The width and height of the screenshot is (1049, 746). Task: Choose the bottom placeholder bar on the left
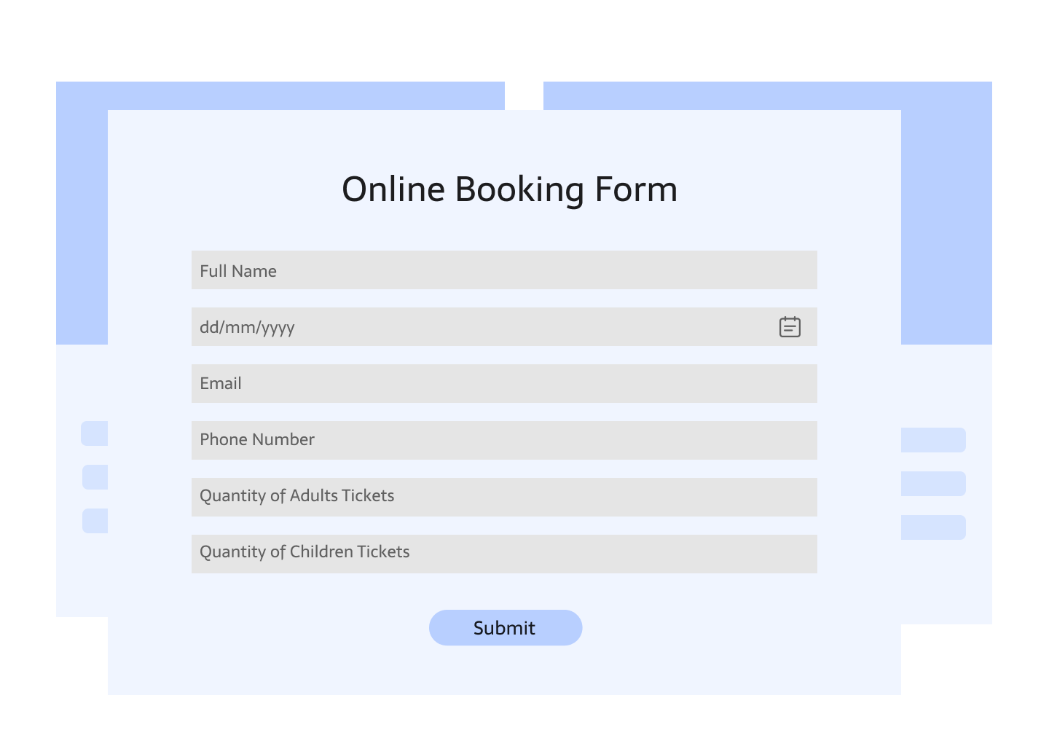point(95,521)
